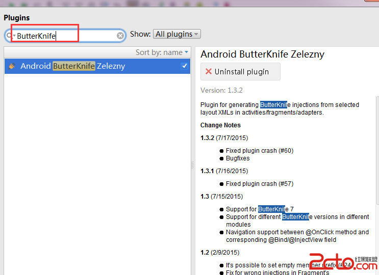Click the ButterKnife search field

click(65, 36)
